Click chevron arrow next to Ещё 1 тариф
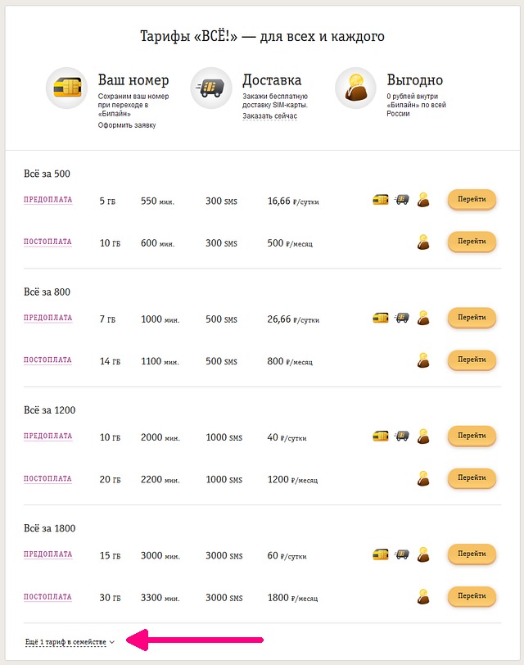Screen dimensions: 524x665 point(112,642)
